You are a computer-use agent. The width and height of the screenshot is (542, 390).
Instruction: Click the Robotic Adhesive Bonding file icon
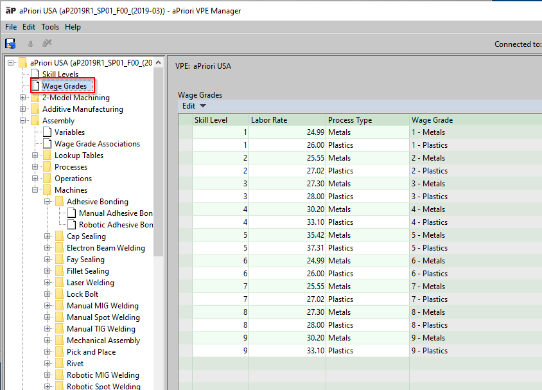tap(71, 225)
